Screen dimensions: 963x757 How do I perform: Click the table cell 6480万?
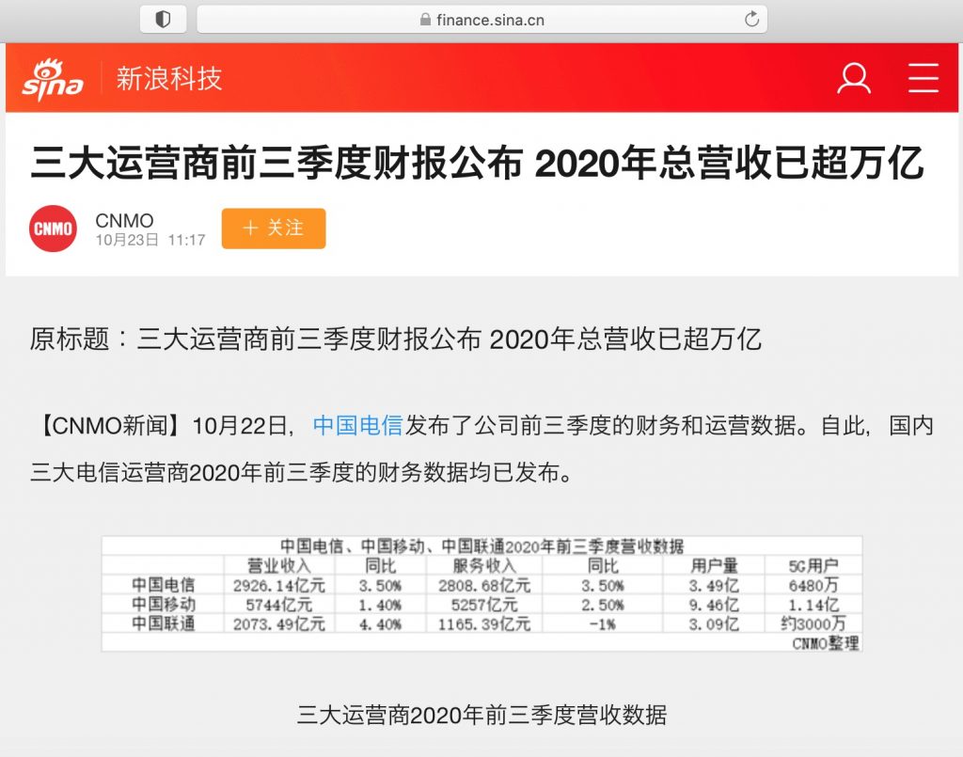813,585
